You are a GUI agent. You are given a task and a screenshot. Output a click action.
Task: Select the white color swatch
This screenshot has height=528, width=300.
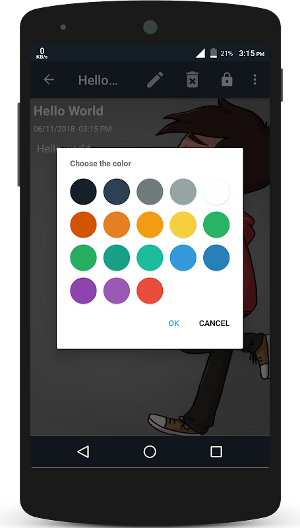[216, 191]
